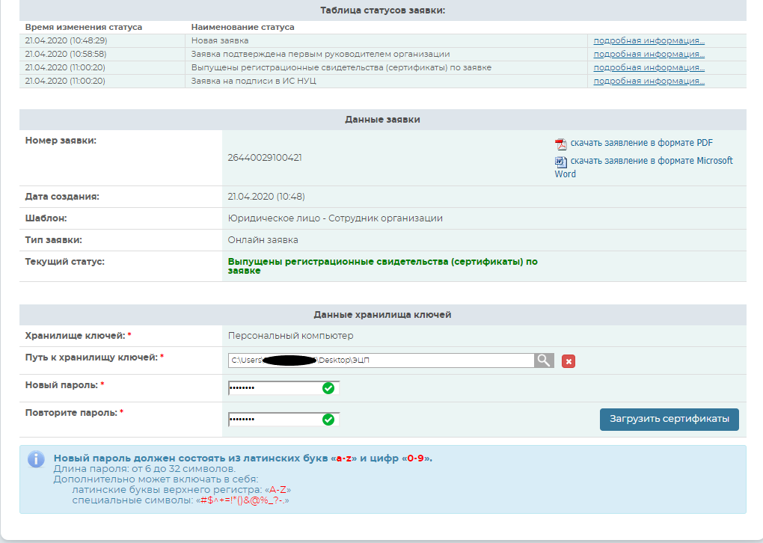The image size is (763, 543).
Task: Click the blue info icon in password hint
Action: 36,458
